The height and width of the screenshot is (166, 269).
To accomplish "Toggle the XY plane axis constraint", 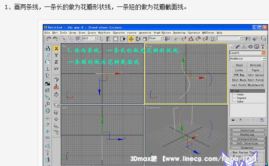I will (56, 69).
